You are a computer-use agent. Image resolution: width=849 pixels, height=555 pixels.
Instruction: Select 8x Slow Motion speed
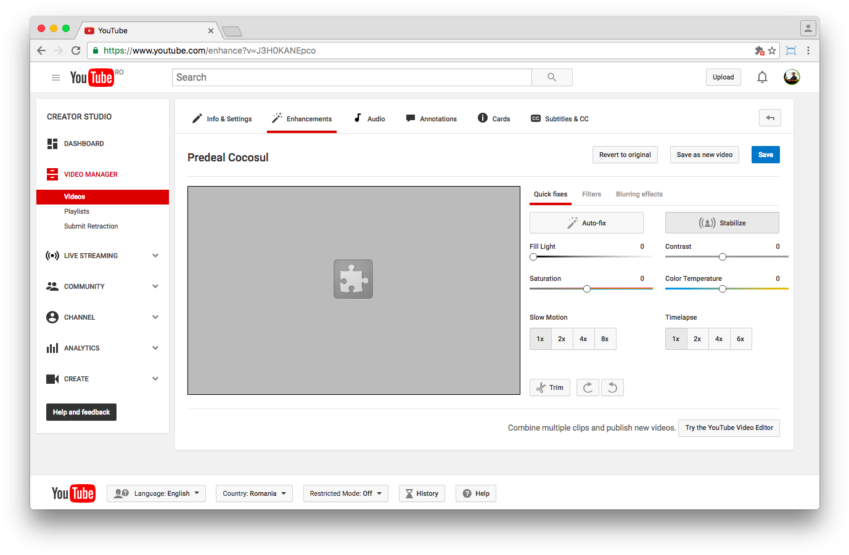[x=605, y=338]
